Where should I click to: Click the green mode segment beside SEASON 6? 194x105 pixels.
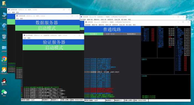pyautogui.click(x=94, y=34)
